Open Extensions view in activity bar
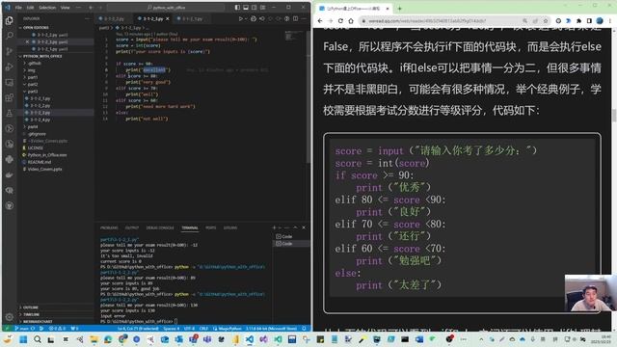Viewport: 617px width, 347px height. coord(9,97)
